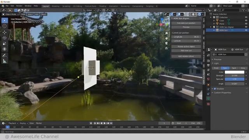Open the Object Mode dropdown

pos(11,14)
